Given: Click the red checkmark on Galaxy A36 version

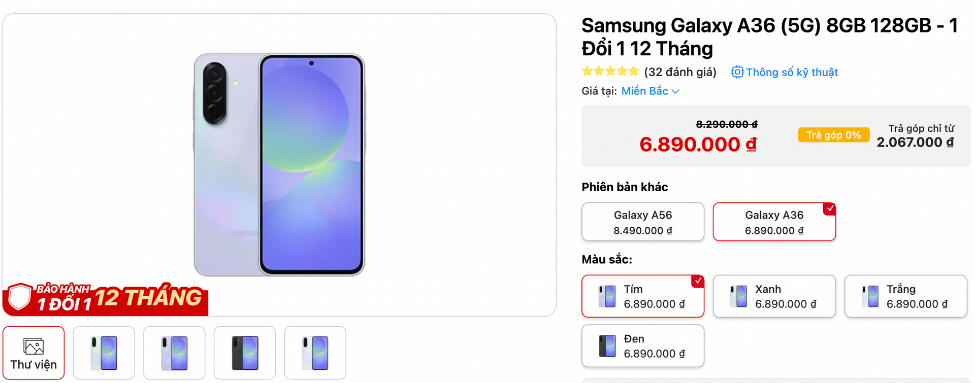Looking at the screenshot, I should (x=829, y=208).
